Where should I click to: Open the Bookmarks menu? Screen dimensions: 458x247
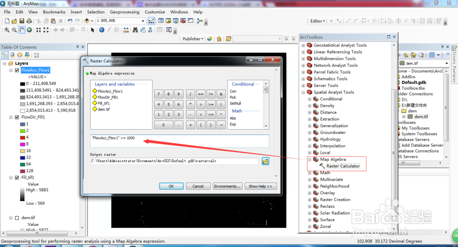tap(54, 12)
